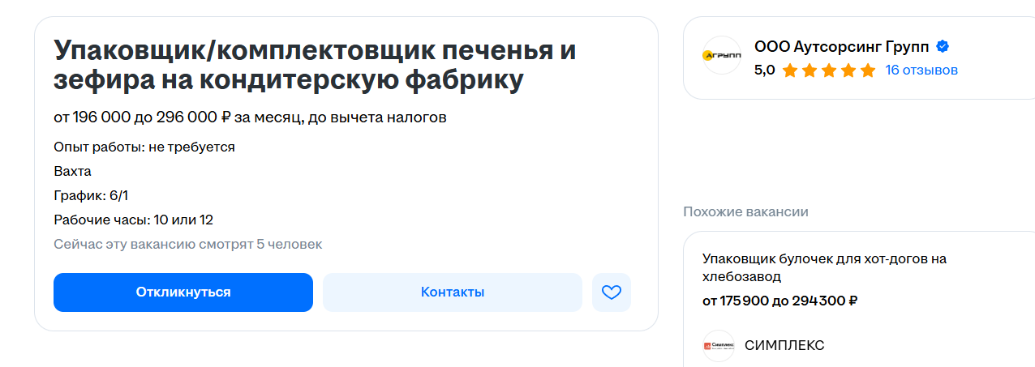Image resolution: width=1035 pixels, height=367 pixels.
Task: Click the blue verified checkmark badge
Action: coord(943,46)
